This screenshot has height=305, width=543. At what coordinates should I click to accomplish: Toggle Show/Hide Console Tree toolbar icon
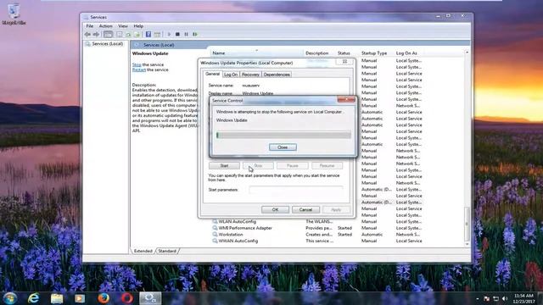pyautogui.click(x=108, y=34)
